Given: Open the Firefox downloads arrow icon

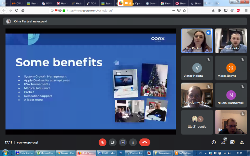Looking at the screenshot, I should 213,10.
